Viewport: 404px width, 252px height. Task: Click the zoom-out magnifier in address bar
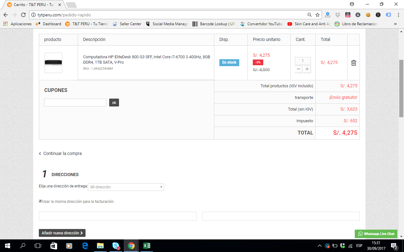310,15
